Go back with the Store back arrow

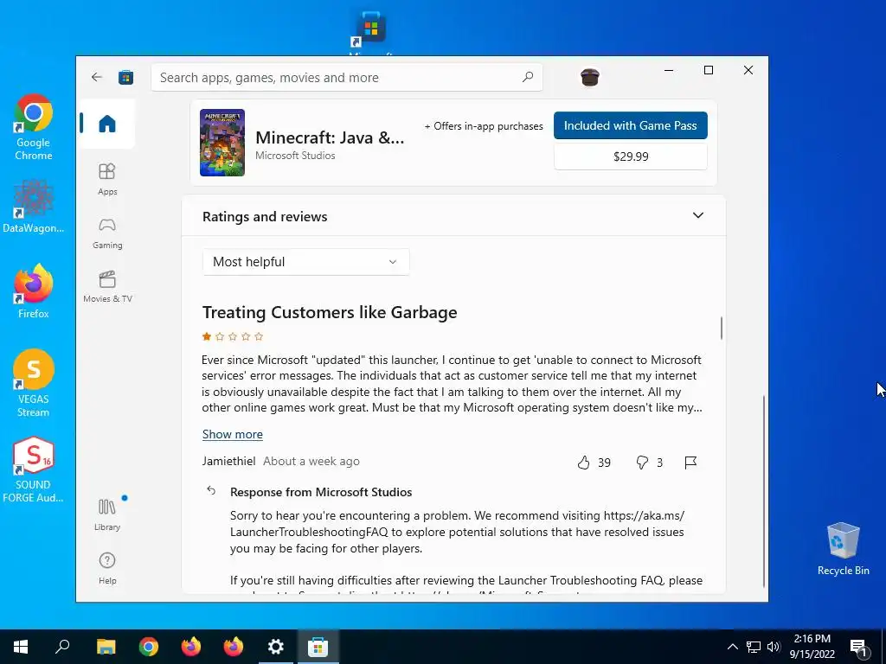click(x=97, y=77)
